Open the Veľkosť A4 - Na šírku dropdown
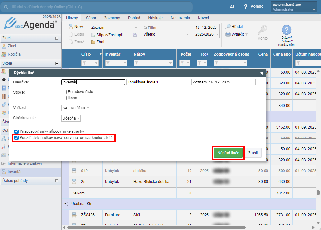321x230 pixels. click(x=76, y=108)
